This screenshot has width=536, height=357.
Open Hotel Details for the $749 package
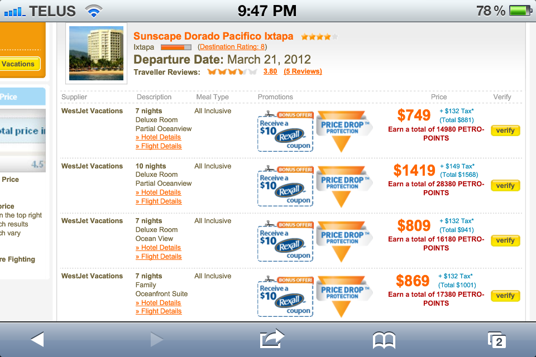pos(159,137)
